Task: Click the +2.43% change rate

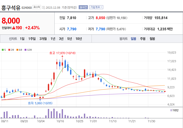Action: point(32,28)
